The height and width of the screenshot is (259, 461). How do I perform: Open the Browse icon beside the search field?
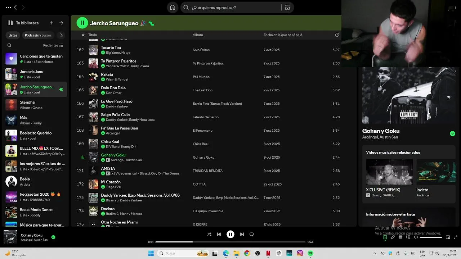[287, 8]
